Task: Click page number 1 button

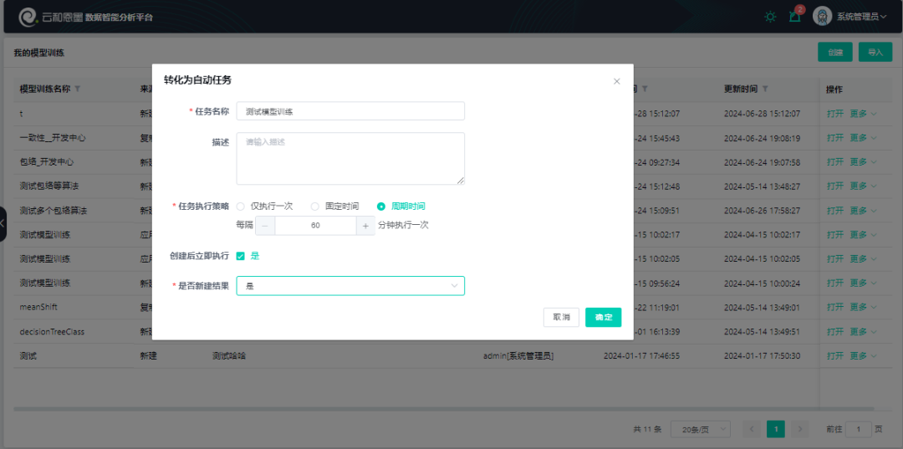Action: (776, 429)
